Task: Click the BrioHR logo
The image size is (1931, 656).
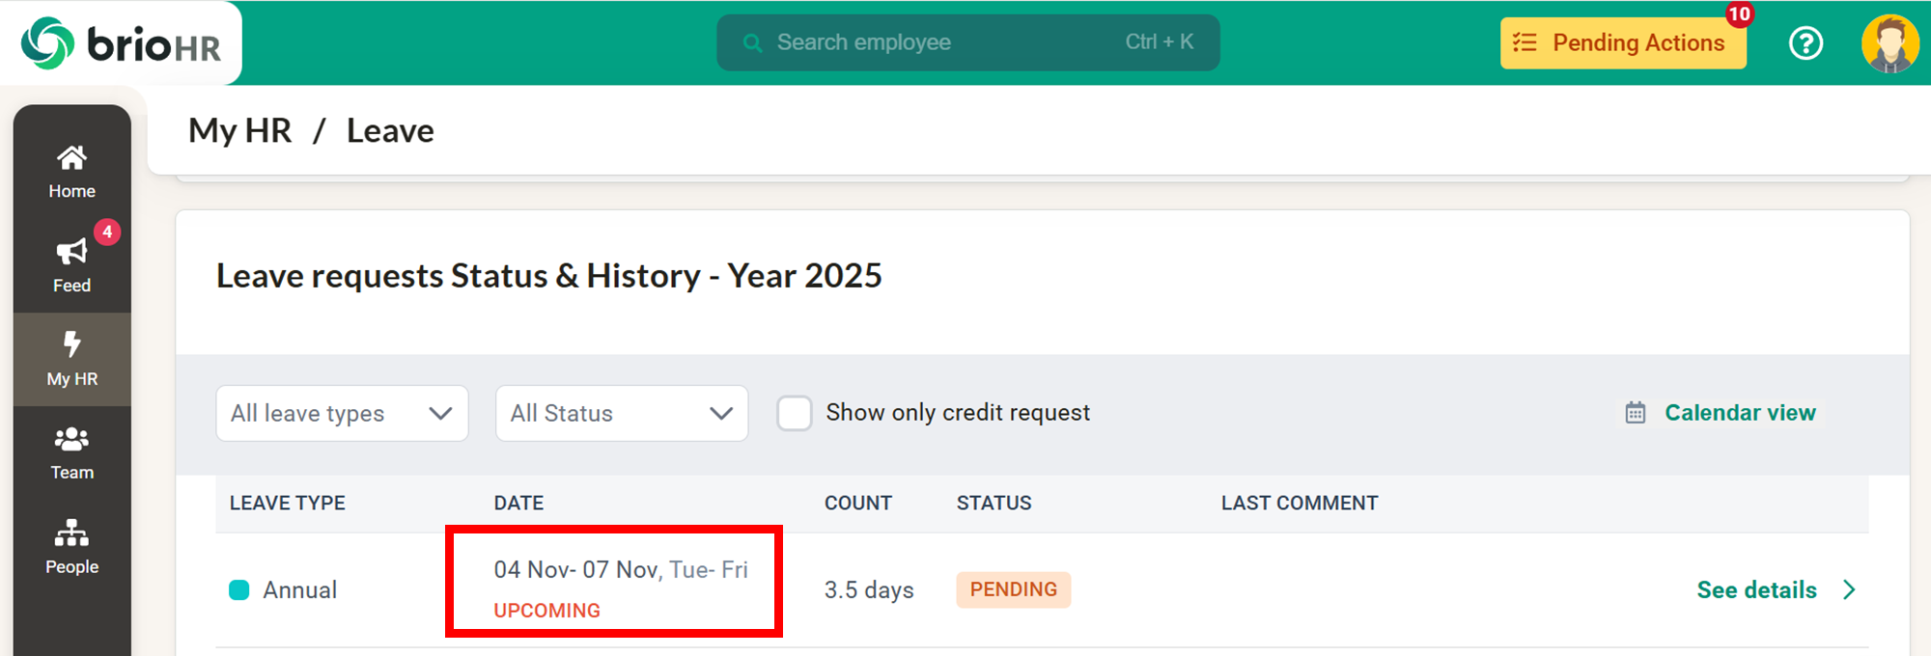Action: 122,43
